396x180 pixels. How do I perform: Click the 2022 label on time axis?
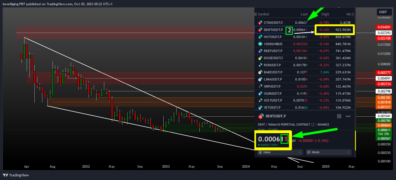86,167
